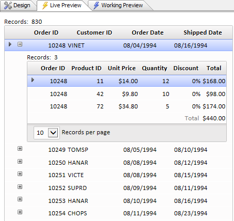The width and height of the screenshot is (234, 221).
Task: Click the Records: 830 label
Action: pyautogui.click(x=23, y=22)
